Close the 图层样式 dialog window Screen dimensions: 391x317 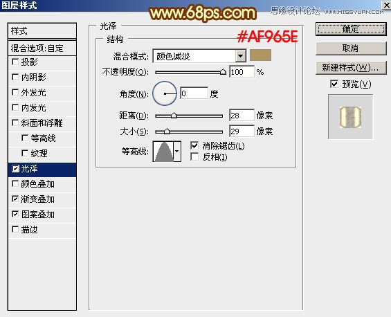[x=386, y=5]
